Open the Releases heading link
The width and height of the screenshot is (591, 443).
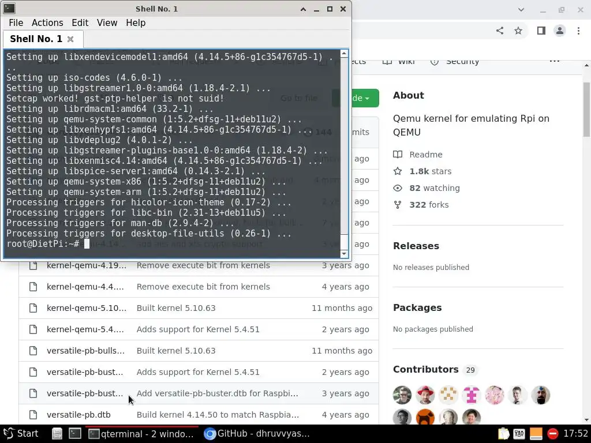coord(416,246)
